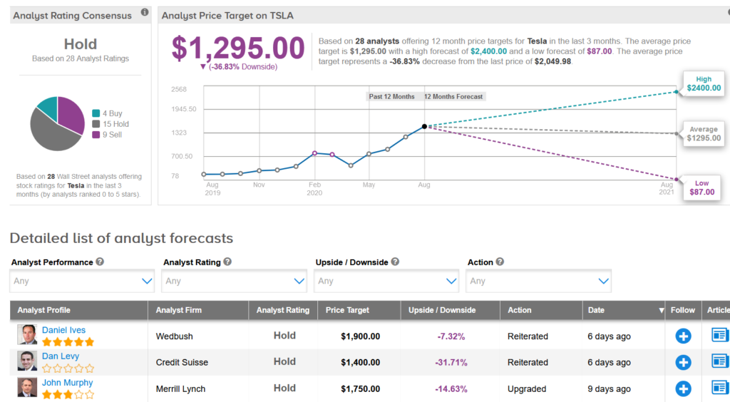Click the -31.71% downside value
Image resolution: width=730 pixels, height=402 pixels.
point(451,363)
